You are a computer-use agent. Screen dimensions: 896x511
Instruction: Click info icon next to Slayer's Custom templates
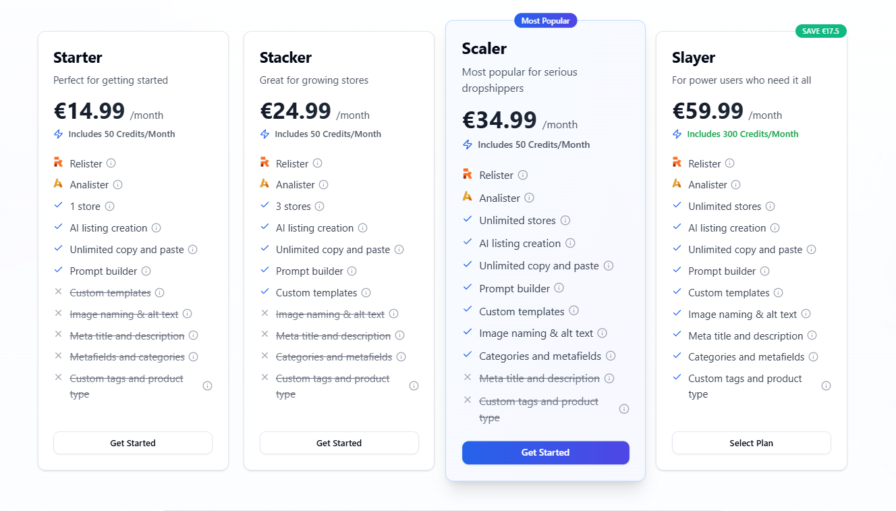click(779, 293)
